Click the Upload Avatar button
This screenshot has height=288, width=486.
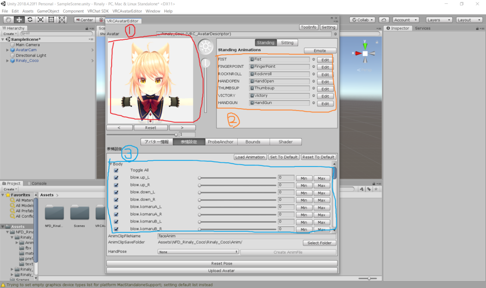[222, 270]
